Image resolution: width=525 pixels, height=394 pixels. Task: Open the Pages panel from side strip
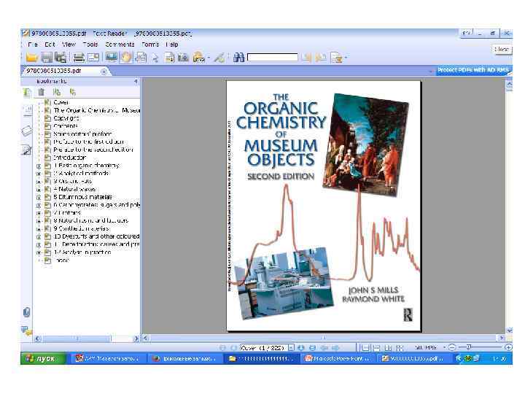27,111
